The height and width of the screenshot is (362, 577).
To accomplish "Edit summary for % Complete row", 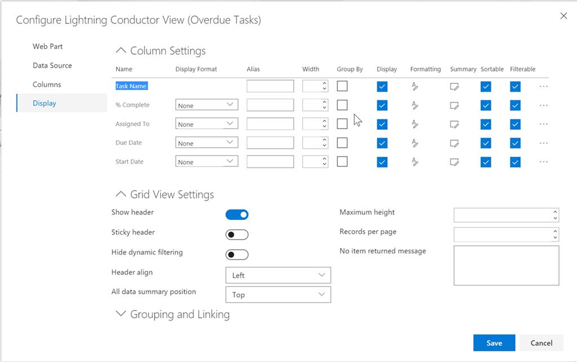I will 455,105.
